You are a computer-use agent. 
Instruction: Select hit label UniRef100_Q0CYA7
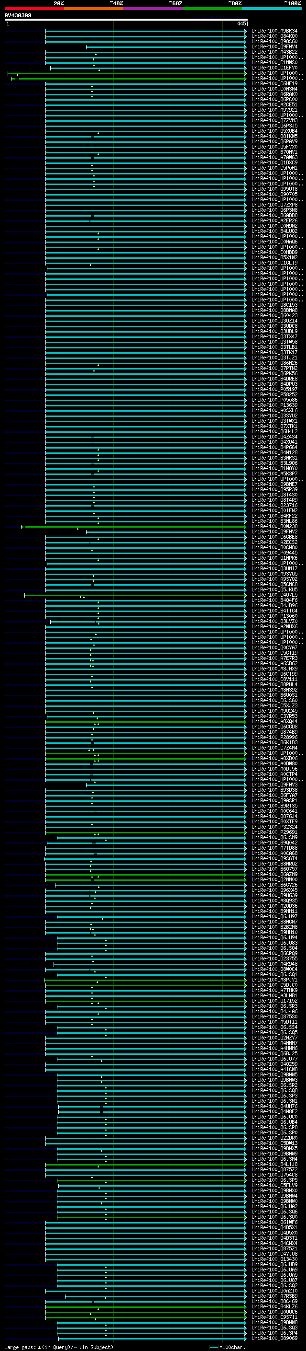coord(274,648)
